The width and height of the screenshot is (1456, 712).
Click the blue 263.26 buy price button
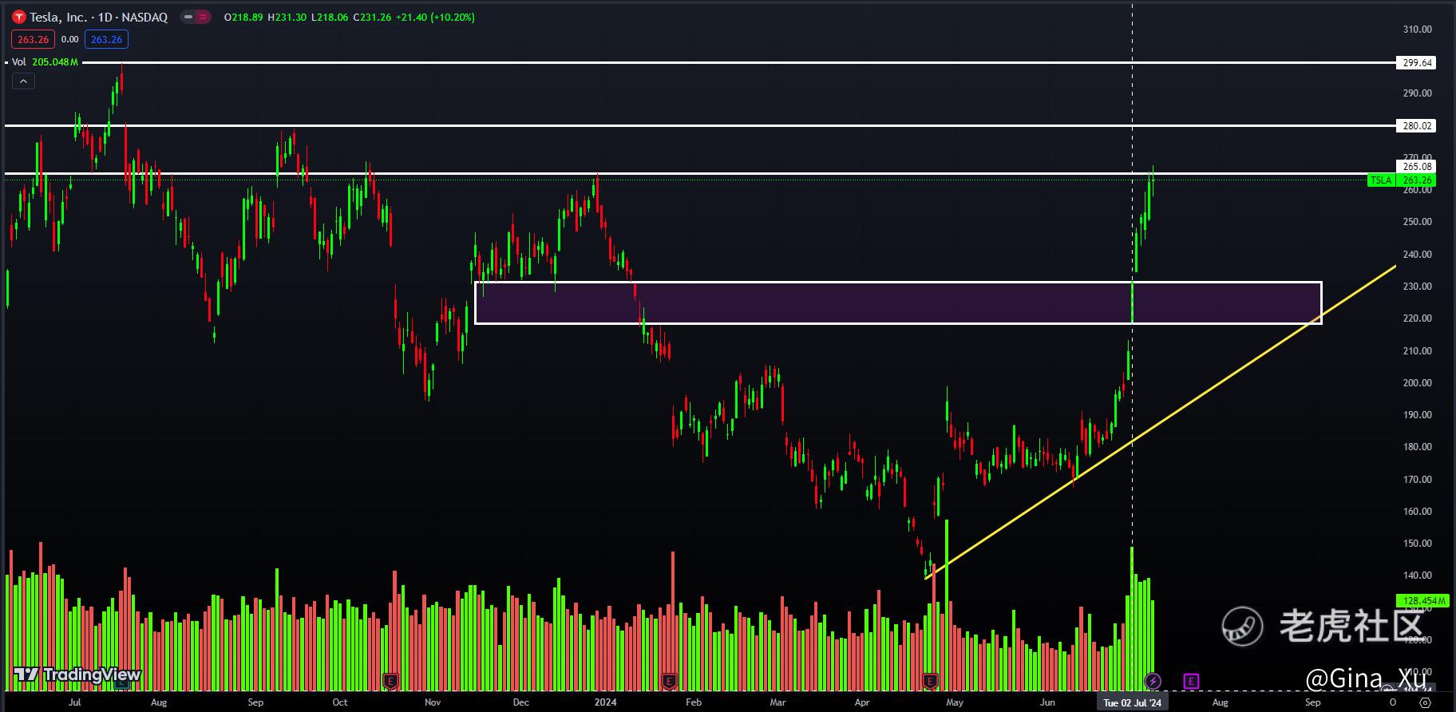point(106,39)
